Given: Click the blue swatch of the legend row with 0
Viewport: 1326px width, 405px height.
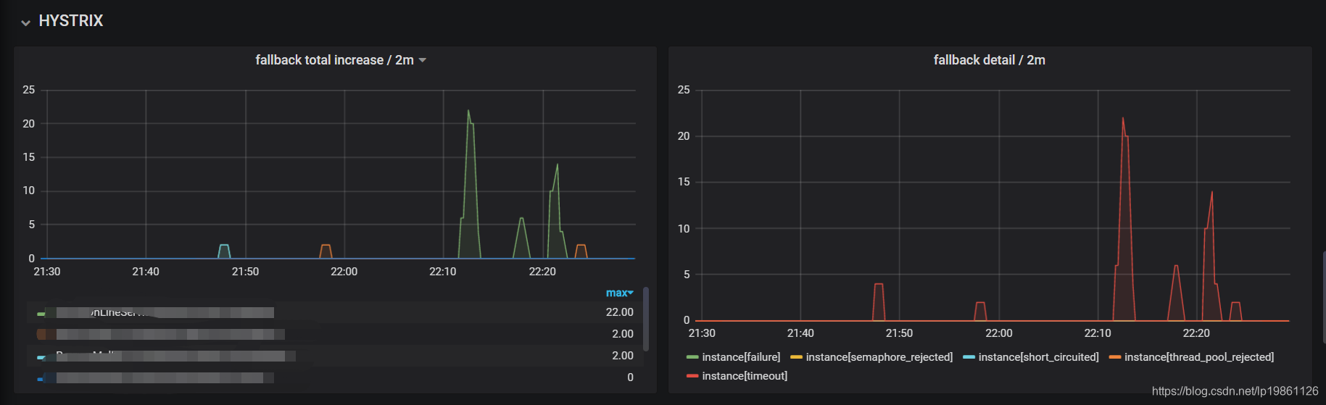Looking at the screenshot, I should 41,378.
